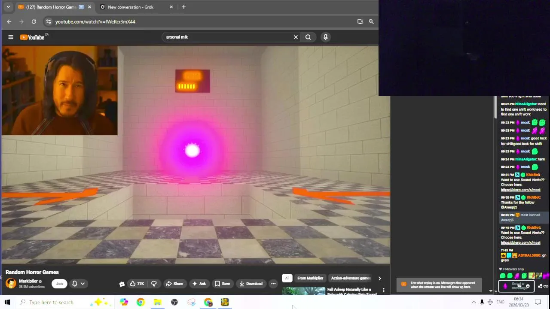Reload the current YouTube page
The width and height of the screenshot is (550, 309).
(34, 21)
